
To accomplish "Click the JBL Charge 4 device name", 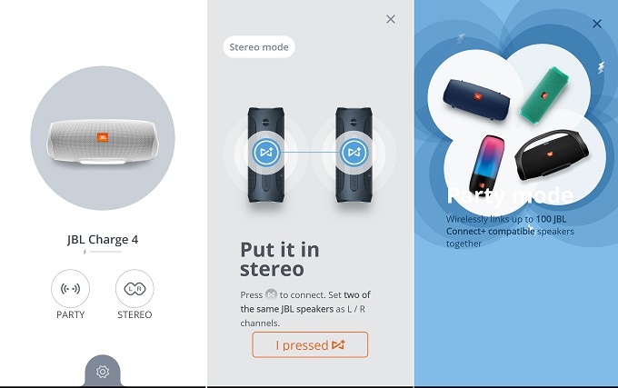I will tap(103, 240).
